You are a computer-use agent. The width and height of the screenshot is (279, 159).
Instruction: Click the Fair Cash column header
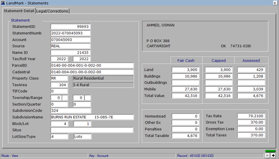[186, 60]
